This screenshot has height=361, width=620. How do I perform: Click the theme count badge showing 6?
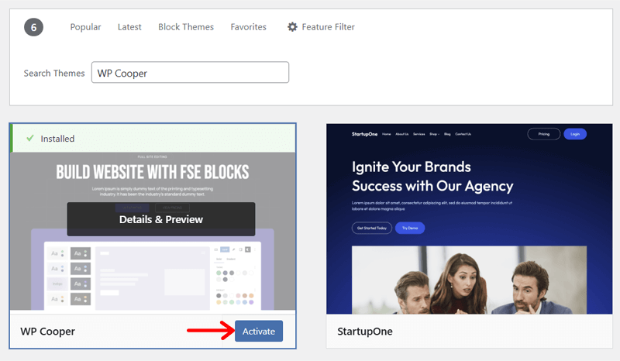coord(33,27)
